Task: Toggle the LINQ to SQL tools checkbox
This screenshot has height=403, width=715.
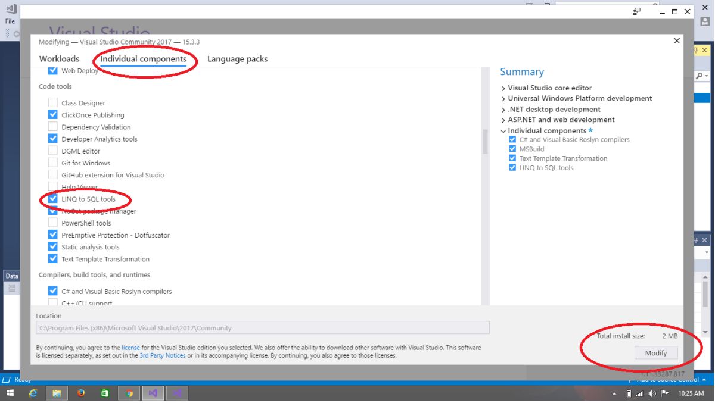Action: 53,199
